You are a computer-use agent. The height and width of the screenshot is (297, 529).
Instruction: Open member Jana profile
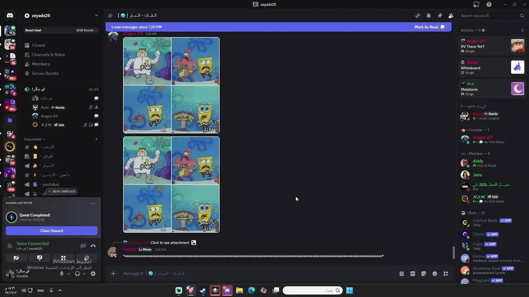(492, 175)
